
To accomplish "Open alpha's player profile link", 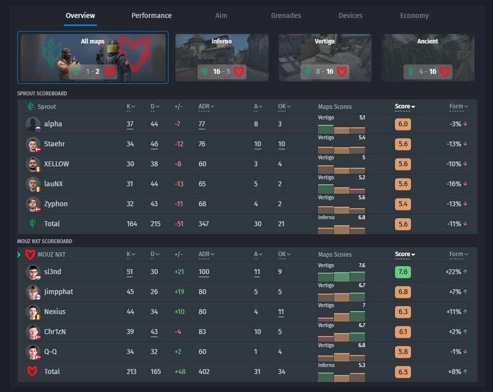I will coord(53,124).
